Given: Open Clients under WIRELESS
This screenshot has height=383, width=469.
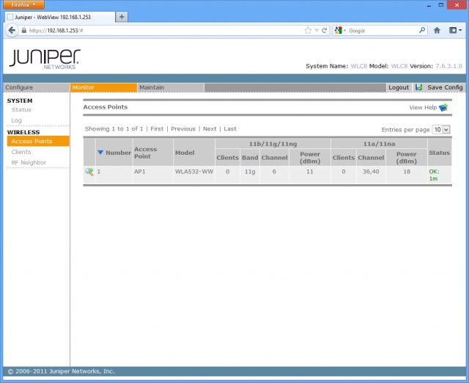Looking at the screenshot, I should (x=21, y=152).
